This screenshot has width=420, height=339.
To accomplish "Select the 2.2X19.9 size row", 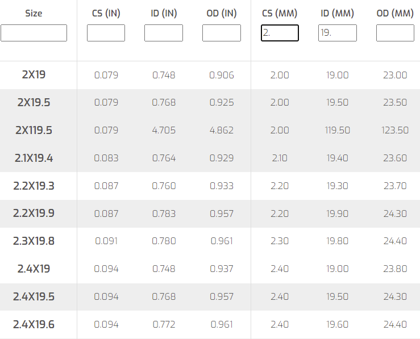I will [x=34, y=214].
